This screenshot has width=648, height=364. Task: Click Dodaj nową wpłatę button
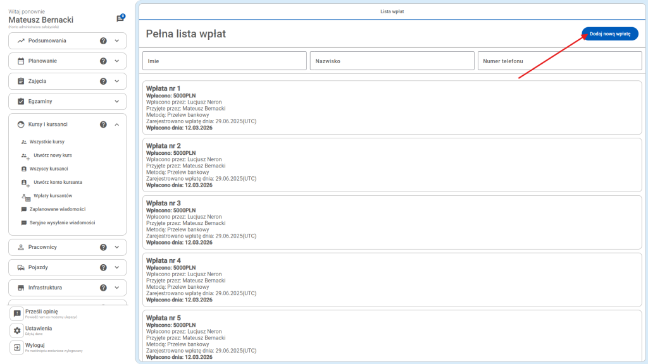point(609,34)
